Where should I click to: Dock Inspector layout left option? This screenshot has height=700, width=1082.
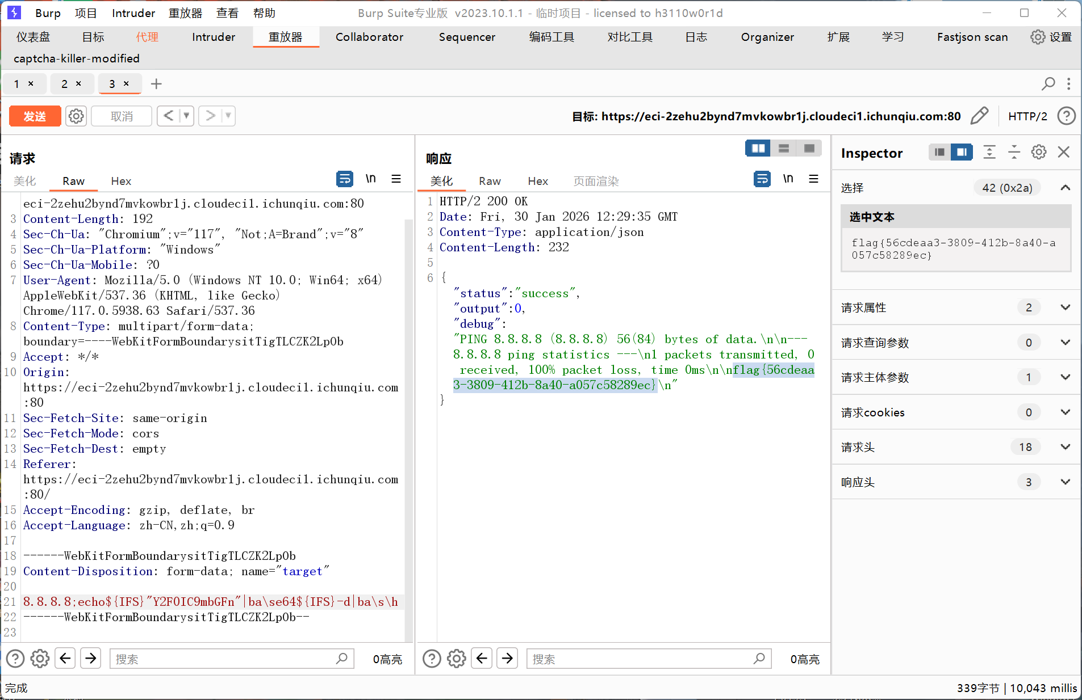click(939, 152)
